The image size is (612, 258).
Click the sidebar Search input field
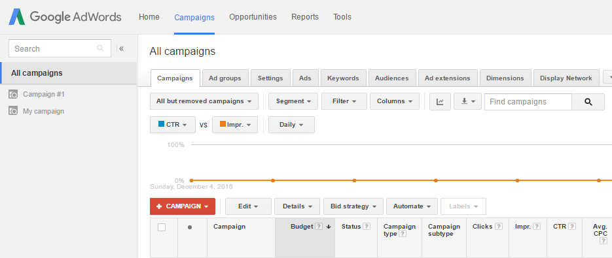(60, 48)
